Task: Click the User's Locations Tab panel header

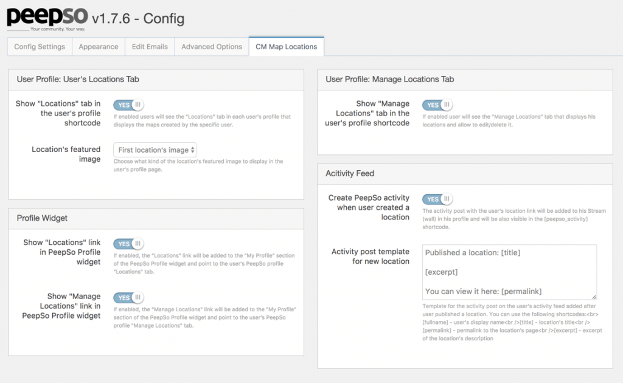Action: click(x=78, y=79)
